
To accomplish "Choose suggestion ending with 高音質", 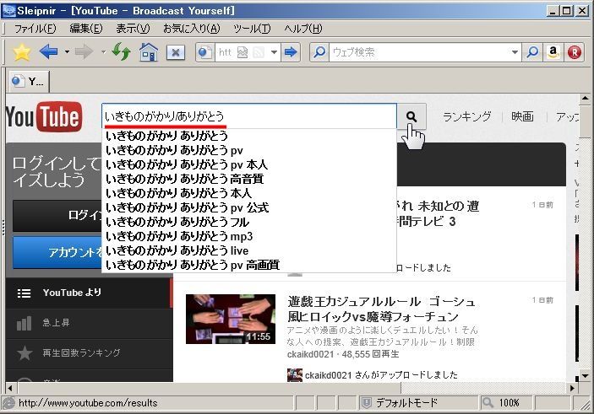I will coord(249,179).
